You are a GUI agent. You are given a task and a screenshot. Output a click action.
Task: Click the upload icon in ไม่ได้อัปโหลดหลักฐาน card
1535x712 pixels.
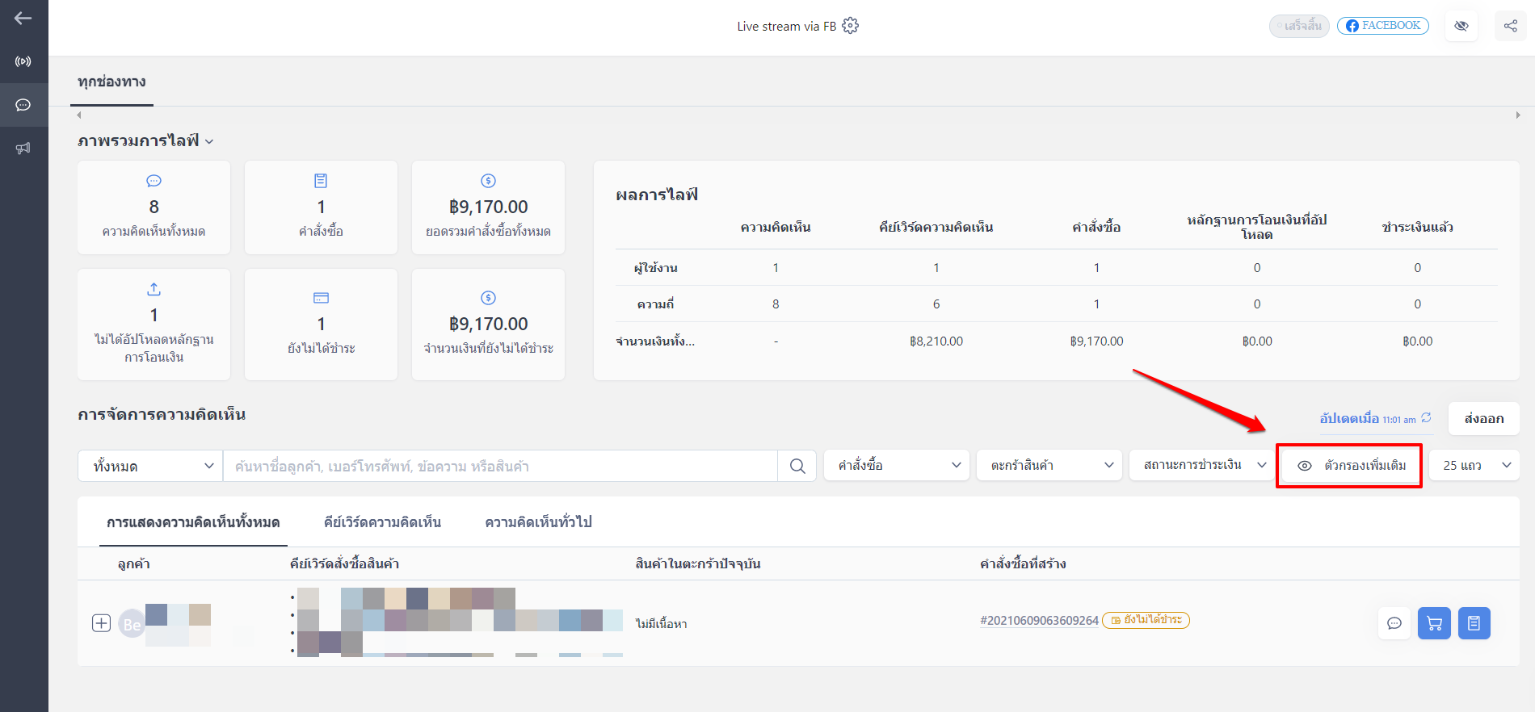[x=153, y=289]
